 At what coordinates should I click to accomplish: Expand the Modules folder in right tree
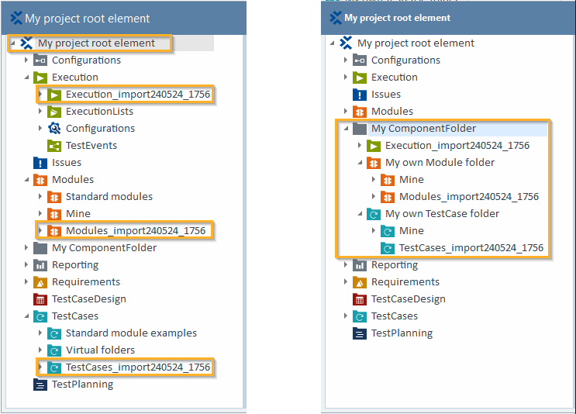(345, 112)
